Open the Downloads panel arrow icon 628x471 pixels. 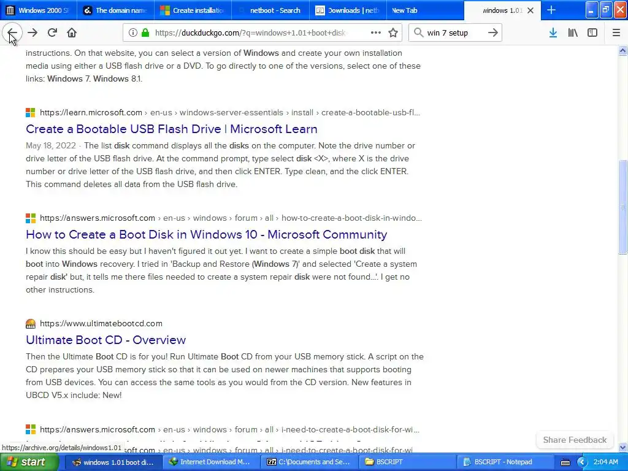553,33
